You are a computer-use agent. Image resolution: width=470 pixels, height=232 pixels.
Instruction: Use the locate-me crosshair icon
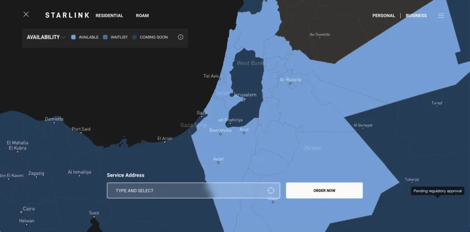[x=271, y=190]
